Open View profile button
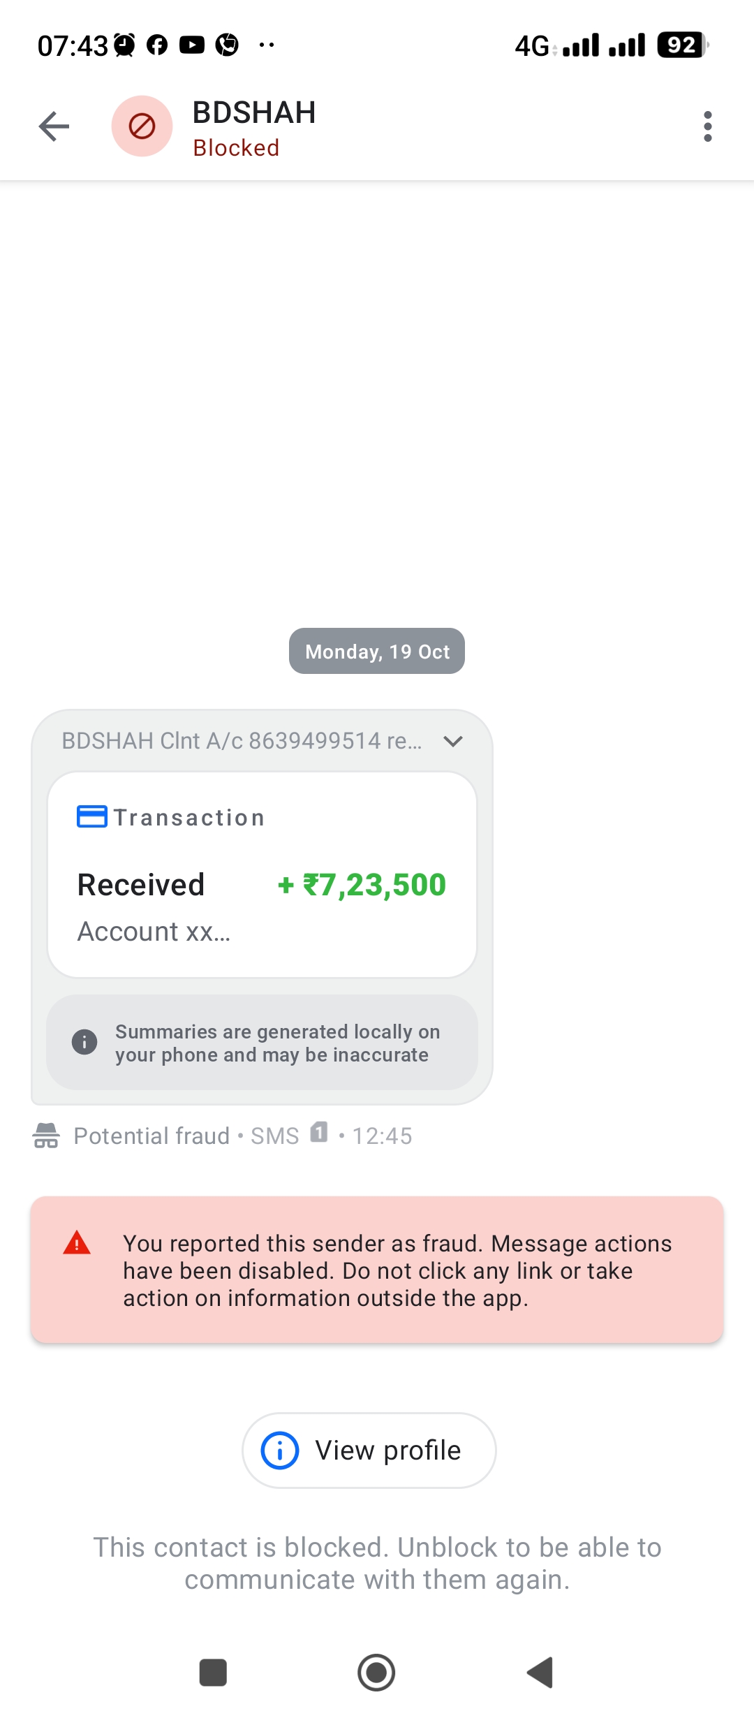Image resolution: width=754 pixels, height=1718 pixels. point(369,1451)
